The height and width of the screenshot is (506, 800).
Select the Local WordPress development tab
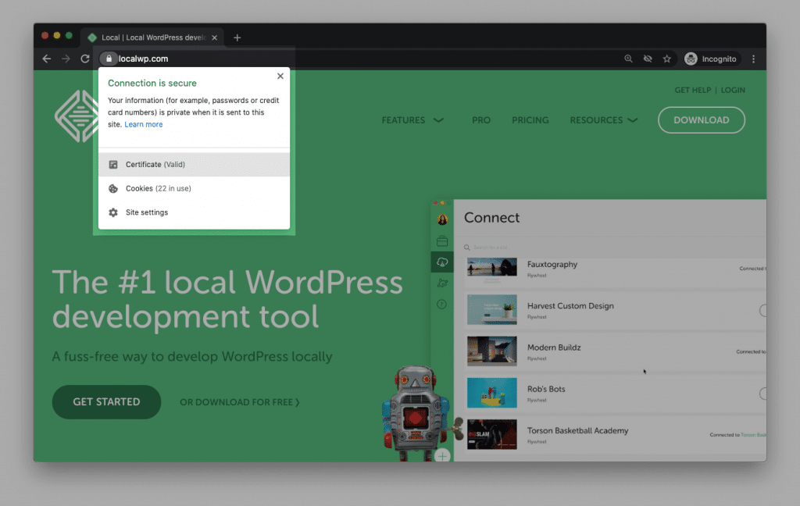(x=152, y=37)
